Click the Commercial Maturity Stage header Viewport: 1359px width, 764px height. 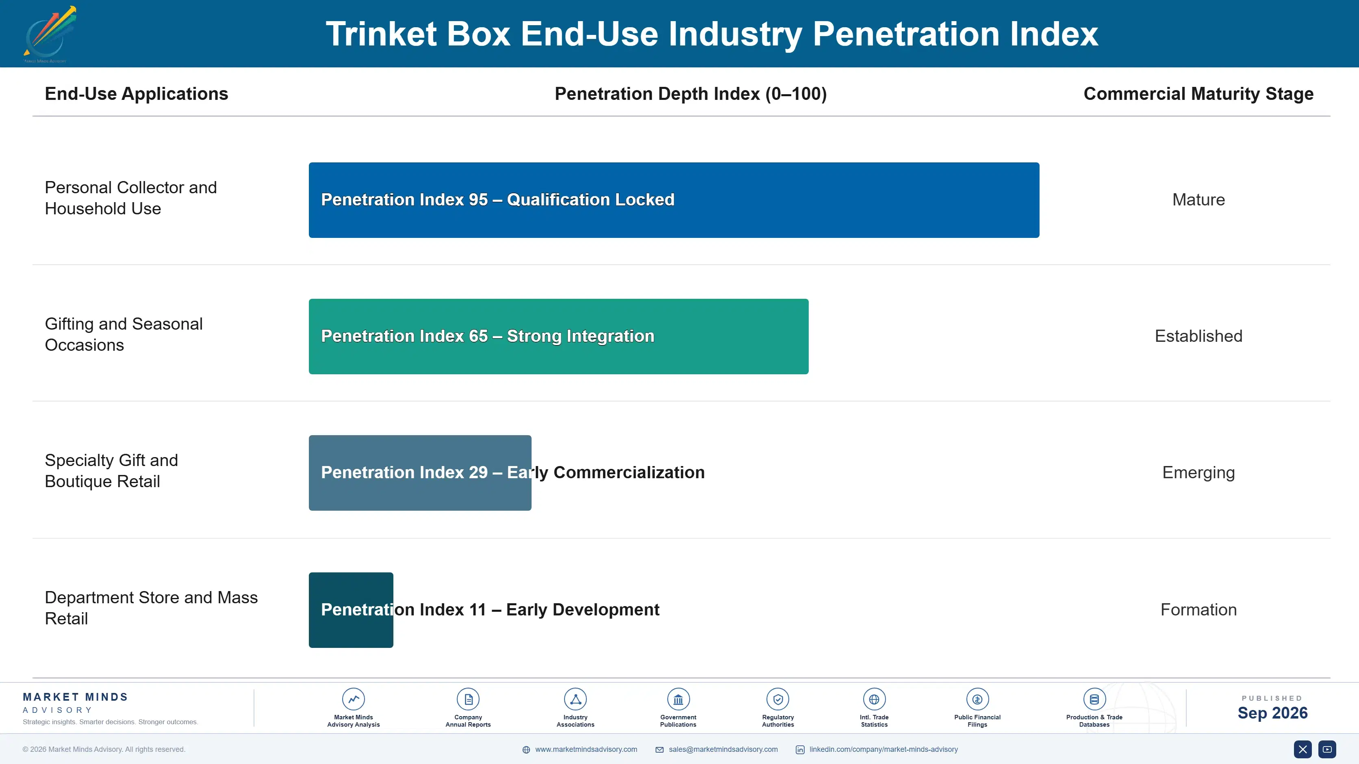(1198, 94)
